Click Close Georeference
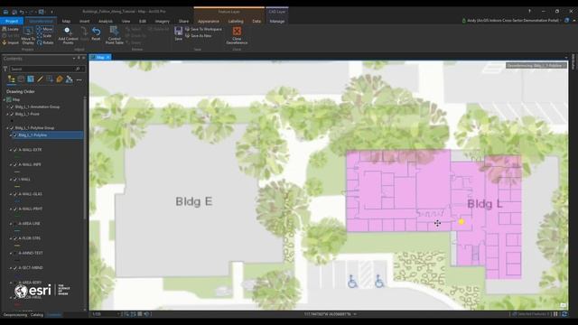 237,36
